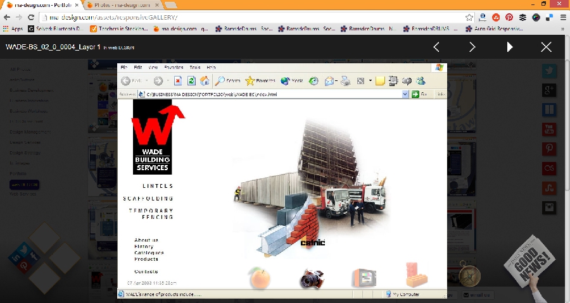Click the Facebook diamond icon at bottom left
Image resolution: width=570 pixels, height=303 pixels.
[x=33, y=256]
